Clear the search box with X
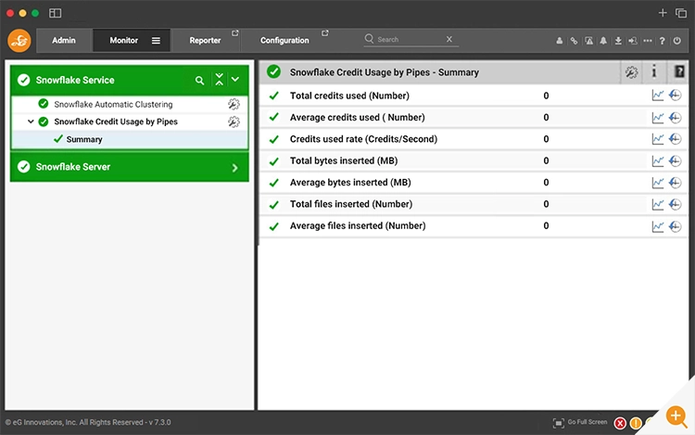The width and height of the screenshot is (695, 435). 449,39
